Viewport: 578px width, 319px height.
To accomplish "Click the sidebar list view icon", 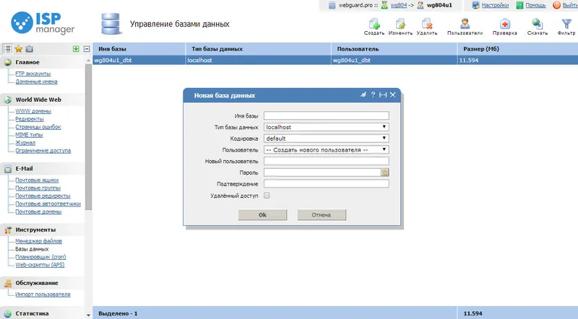I will (8, 48).
